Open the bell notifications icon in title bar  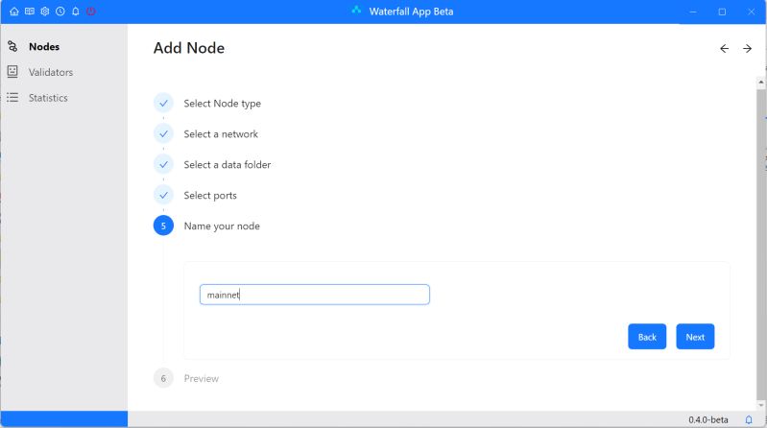[75, 12]
